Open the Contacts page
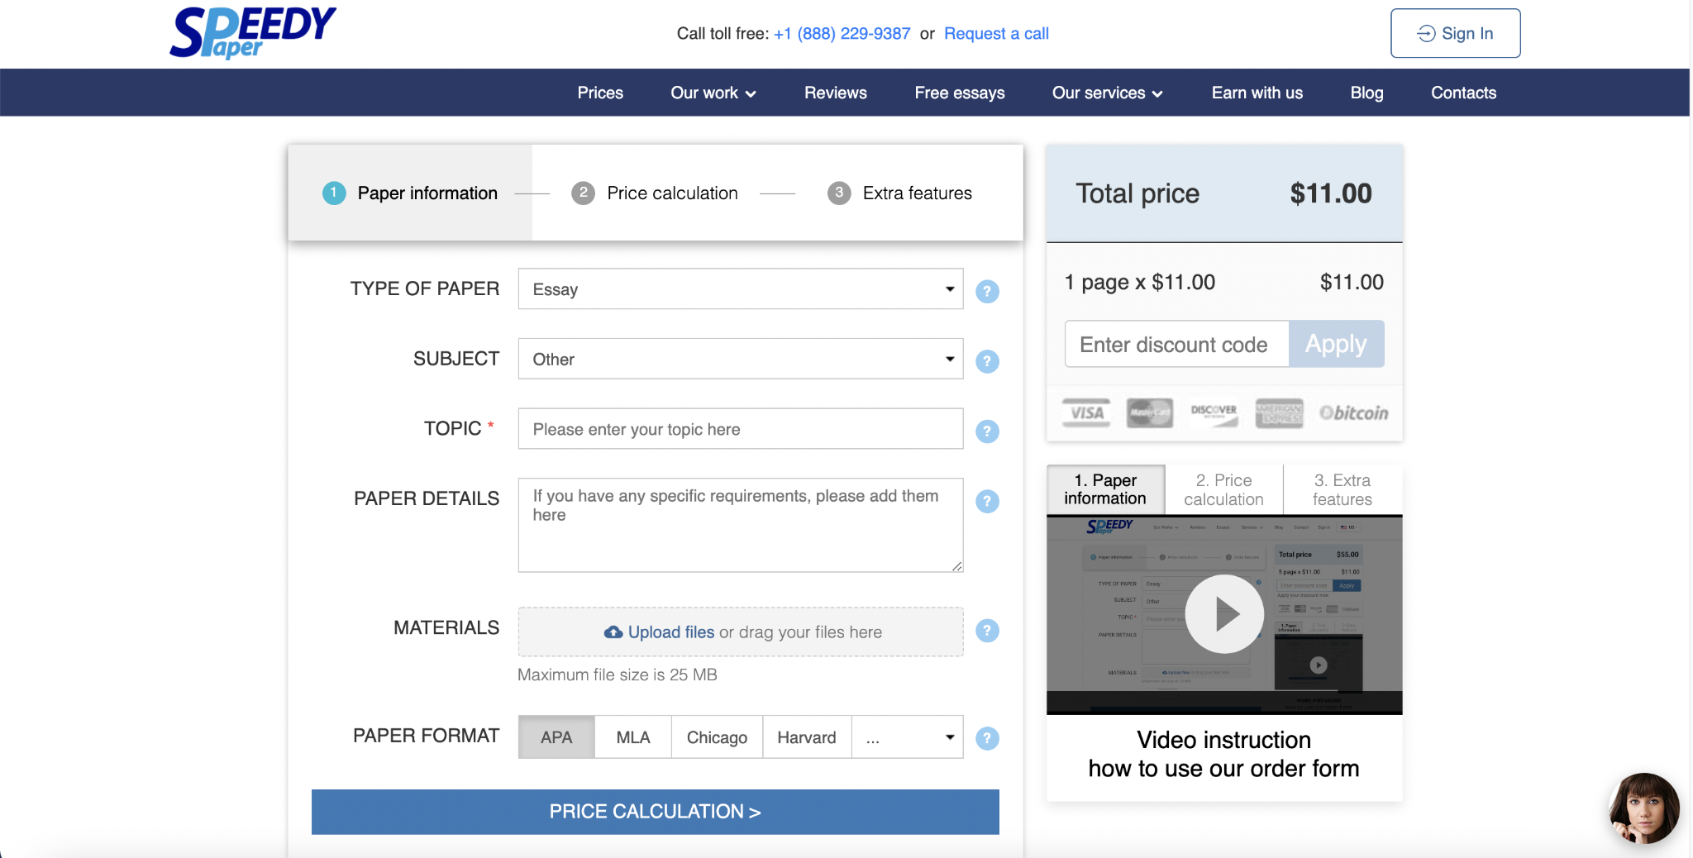Viewport: 1693px width, 858px height. 1464,93
